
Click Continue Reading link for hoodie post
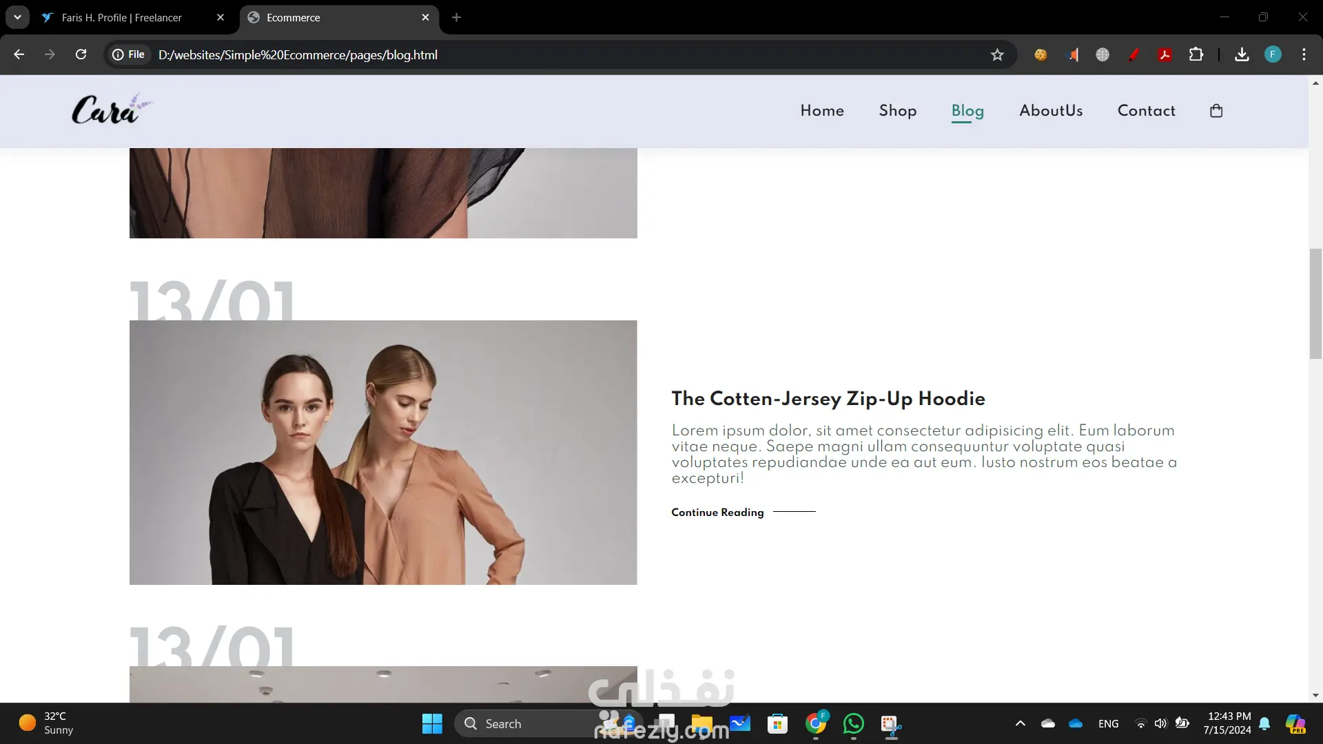pyautogui.click(x=717, y=513)
